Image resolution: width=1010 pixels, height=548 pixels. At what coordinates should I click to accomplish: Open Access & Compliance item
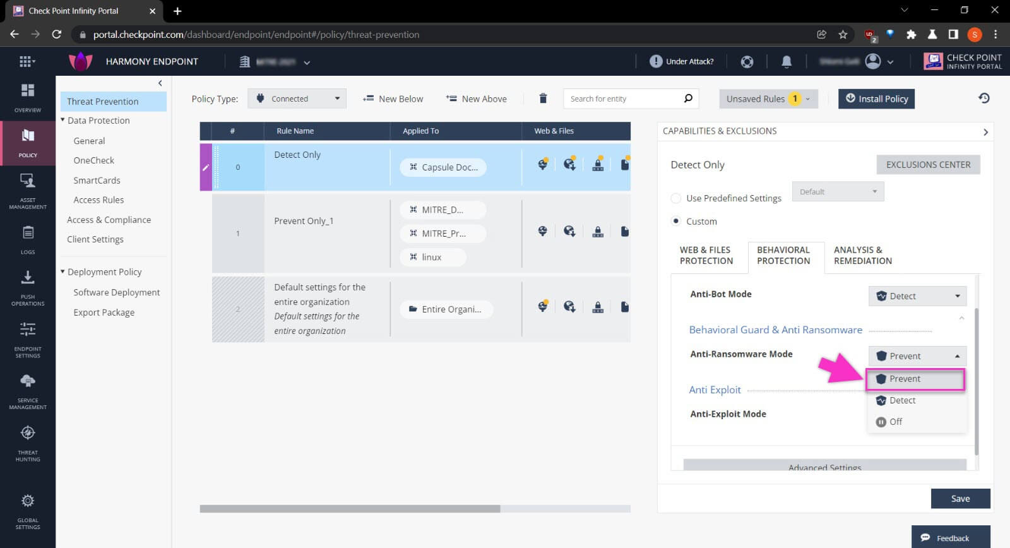(x=109, y=220)
